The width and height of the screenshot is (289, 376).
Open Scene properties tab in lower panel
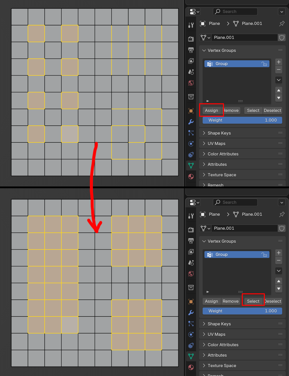pyautogui.click(x=191, y=263)
